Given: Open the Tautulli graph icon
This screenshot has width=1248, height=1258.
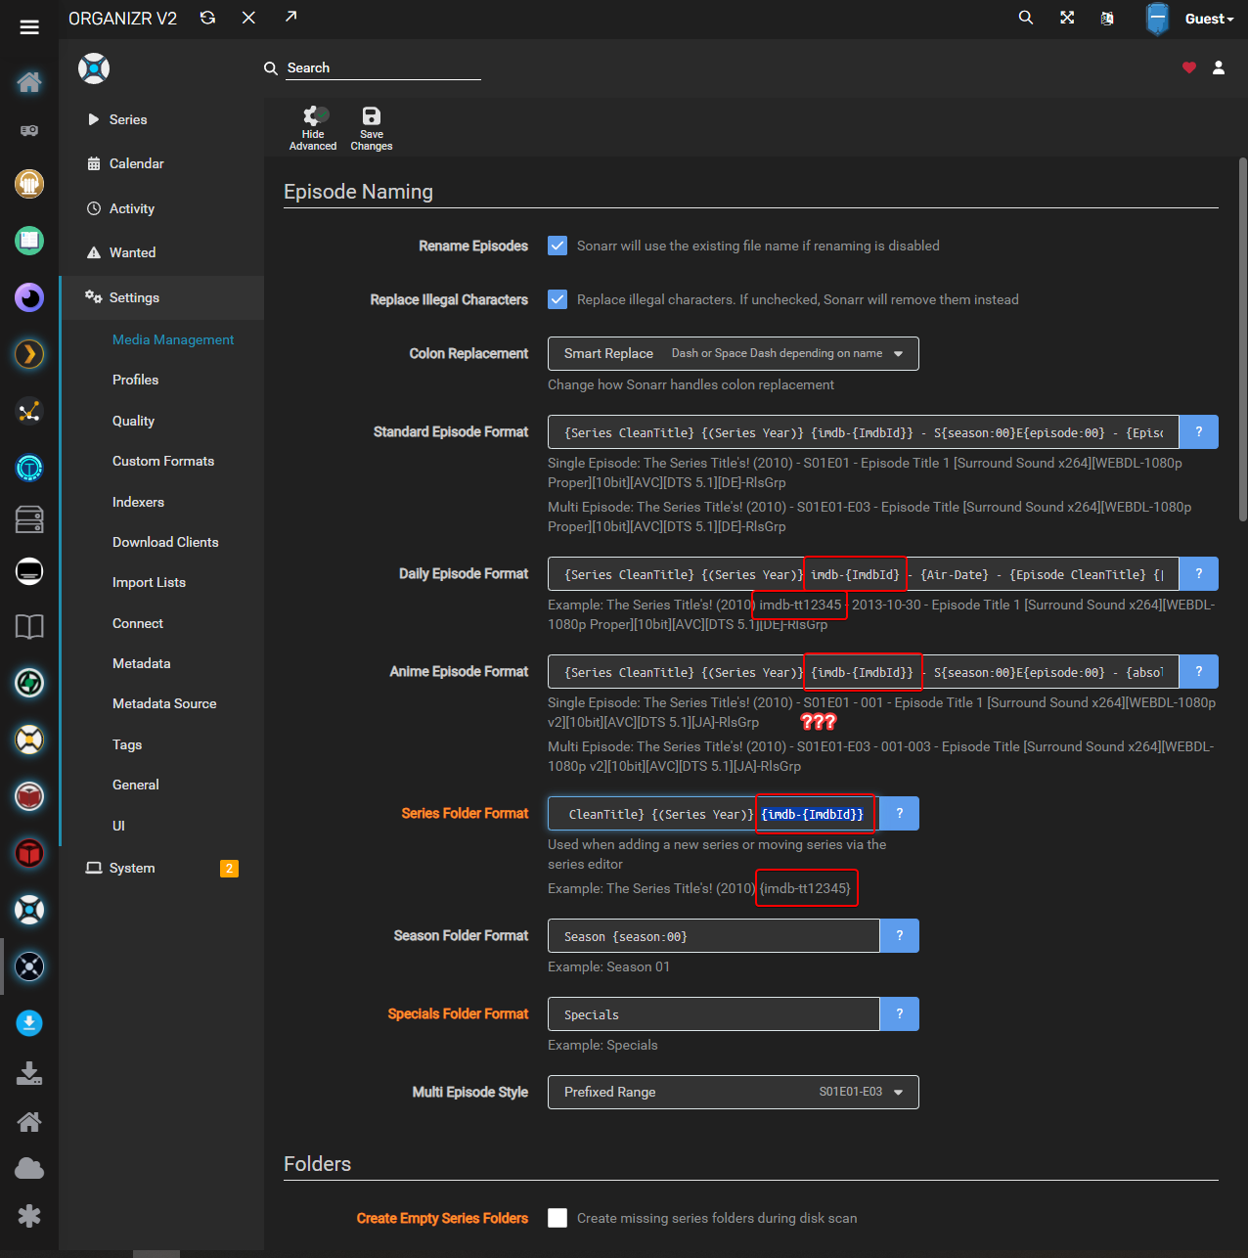Looking at the screenshot, I should pos(29,411).
